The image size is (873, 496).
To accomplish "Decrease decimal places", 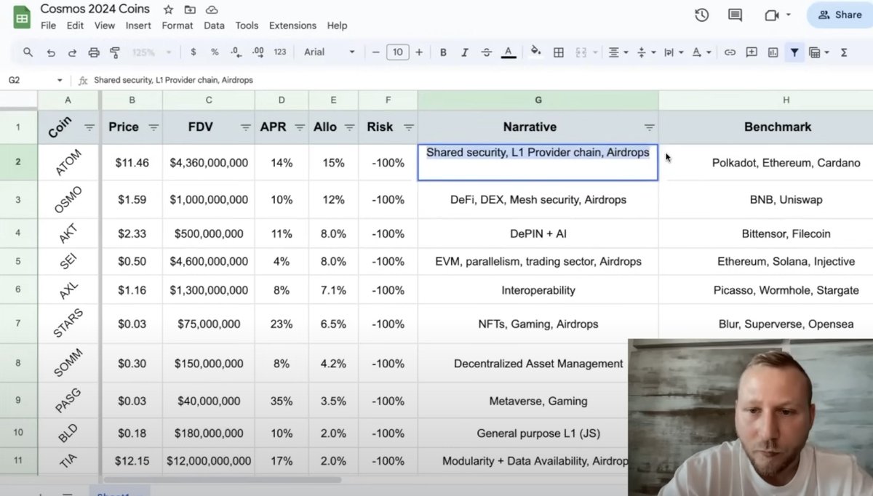I will 236,52.
